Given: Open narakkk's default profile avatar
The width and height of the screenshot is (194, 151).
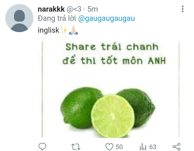Looking at the screenshot, I should point(19,18).
